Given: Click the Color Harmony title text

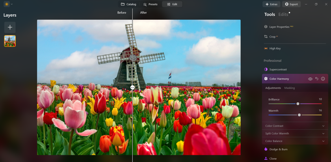Looking at the screenshot, I should pyautogui.click(x=279, y=79).
